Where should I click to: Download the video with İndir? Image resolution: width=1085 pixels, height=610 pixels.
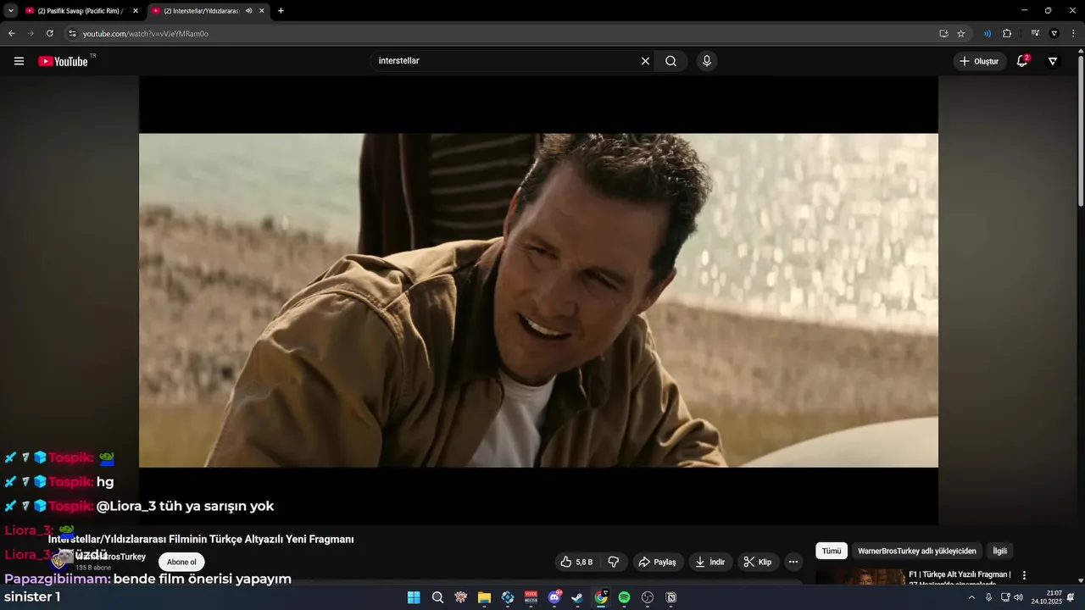(709, 562)
